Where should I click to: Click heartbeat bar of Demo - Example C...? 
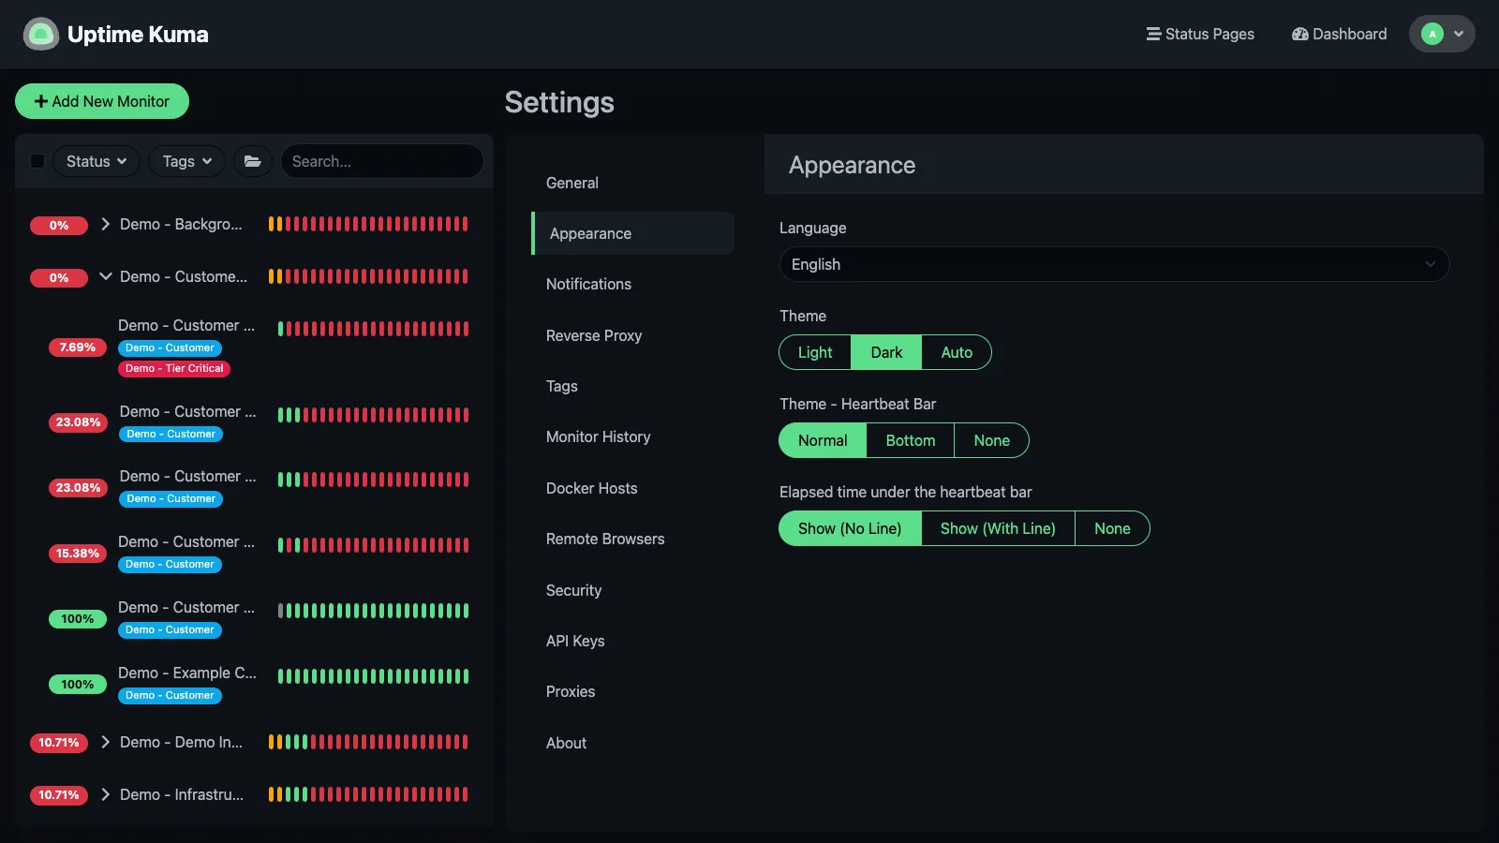coord(373,676)
